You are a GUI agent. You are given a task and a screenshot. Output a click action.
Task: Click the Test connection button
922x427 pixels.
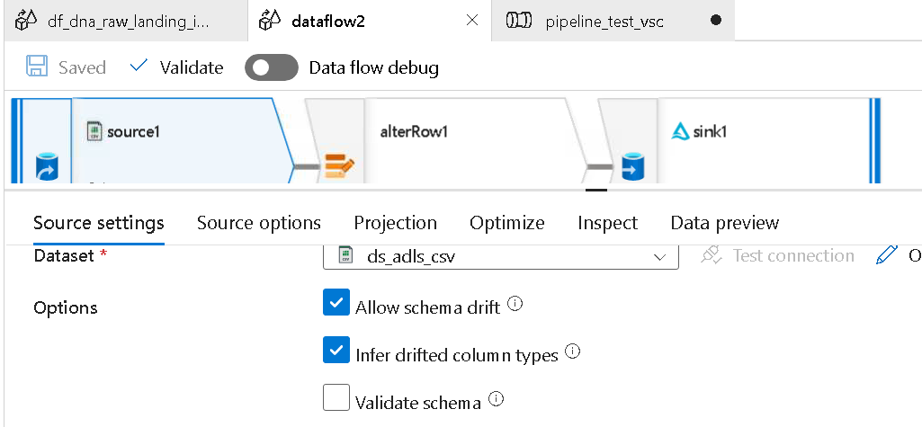tap(777, 255)
